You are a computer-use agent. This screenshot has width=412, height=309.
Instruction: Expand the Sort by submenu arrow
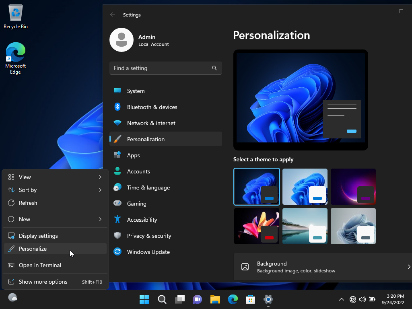point(100,190)
